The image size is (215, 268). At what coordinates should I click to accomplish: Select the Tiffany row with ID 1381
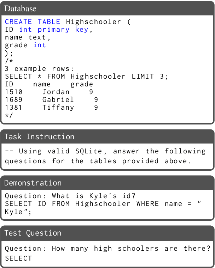[51, 108]
